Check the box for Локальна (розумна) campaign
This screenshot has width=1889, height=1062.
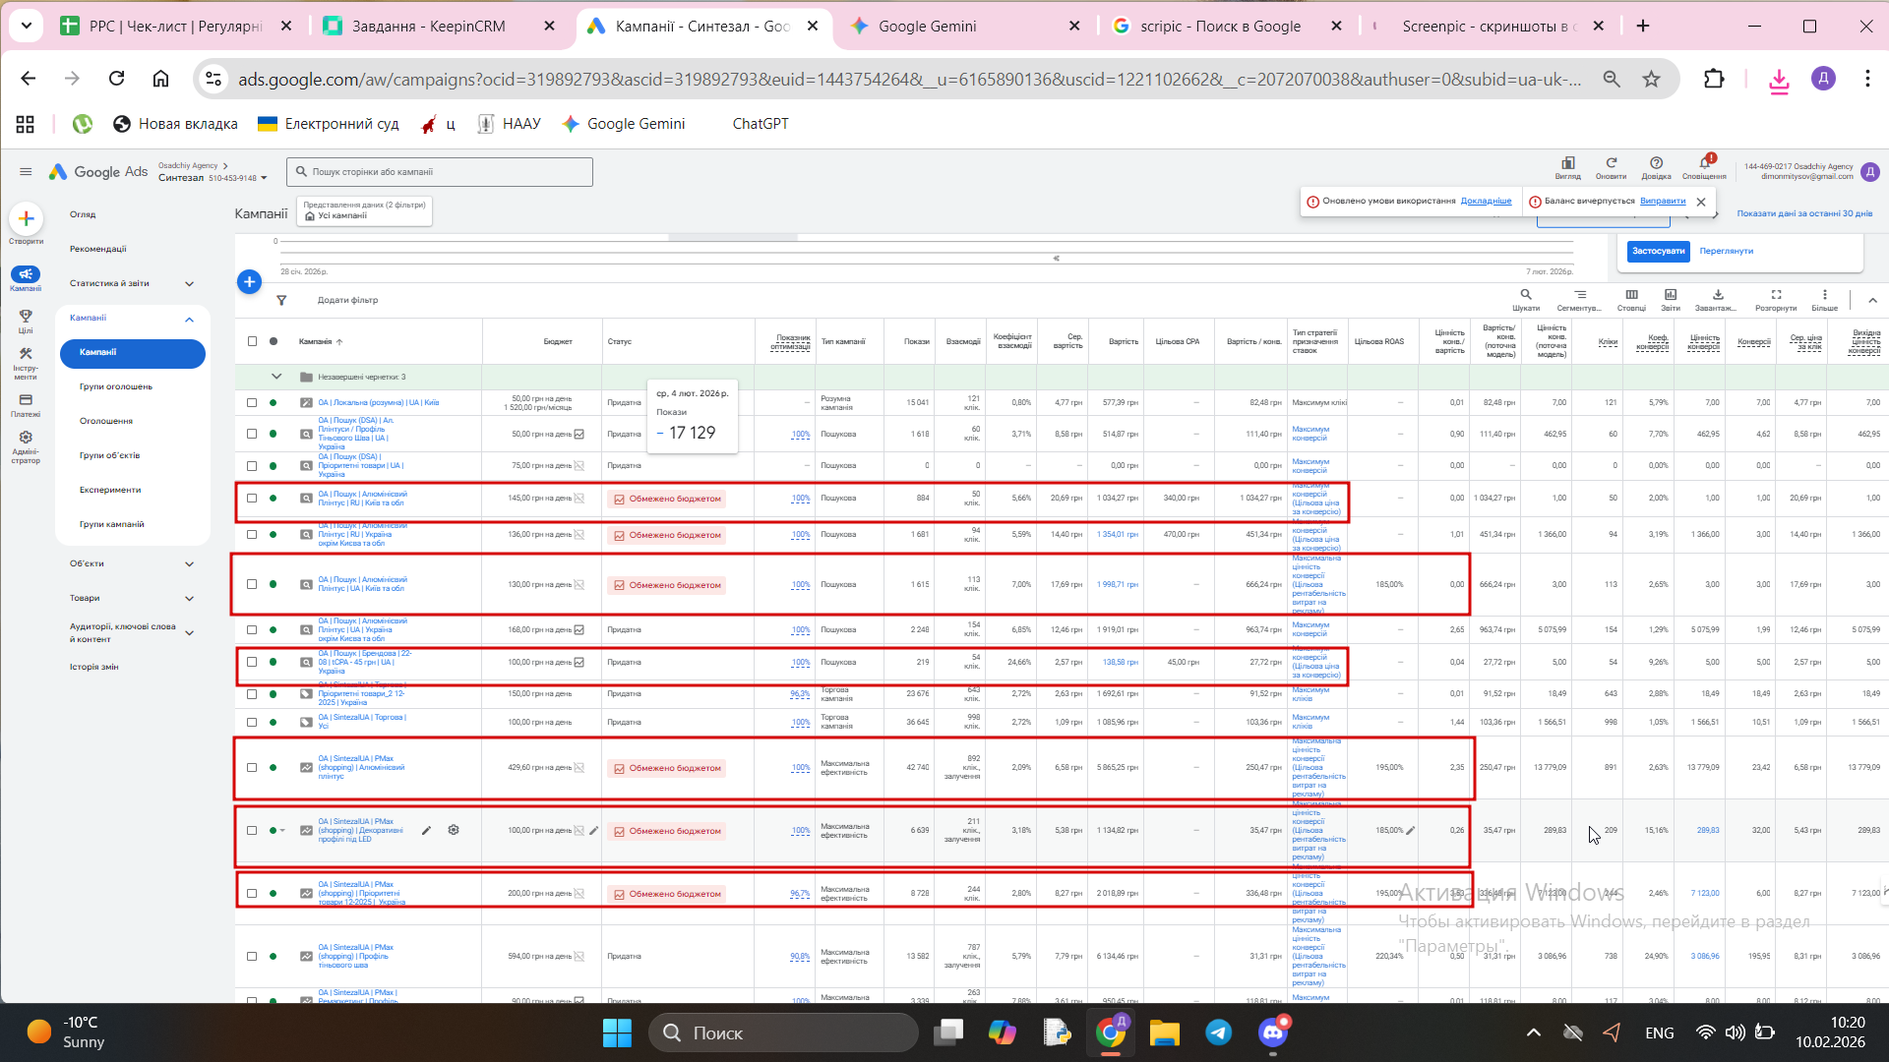click(x=252, y=402)
